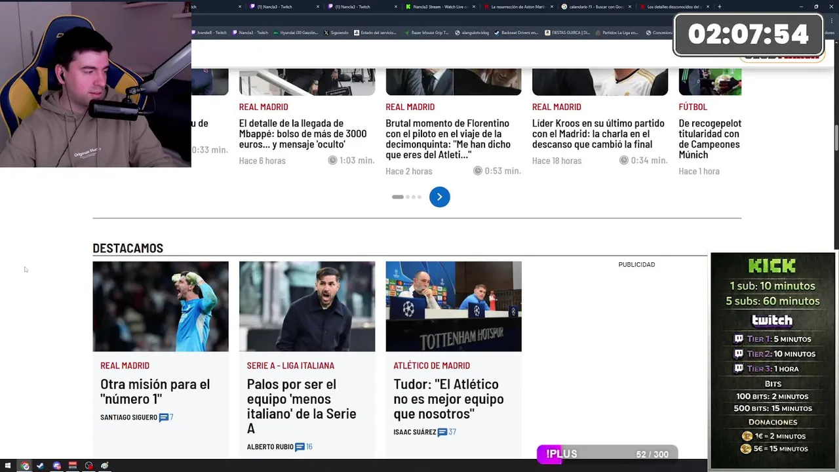
Task: Click 'Hace 18 horas' timestamp
Action: [556, 161]
